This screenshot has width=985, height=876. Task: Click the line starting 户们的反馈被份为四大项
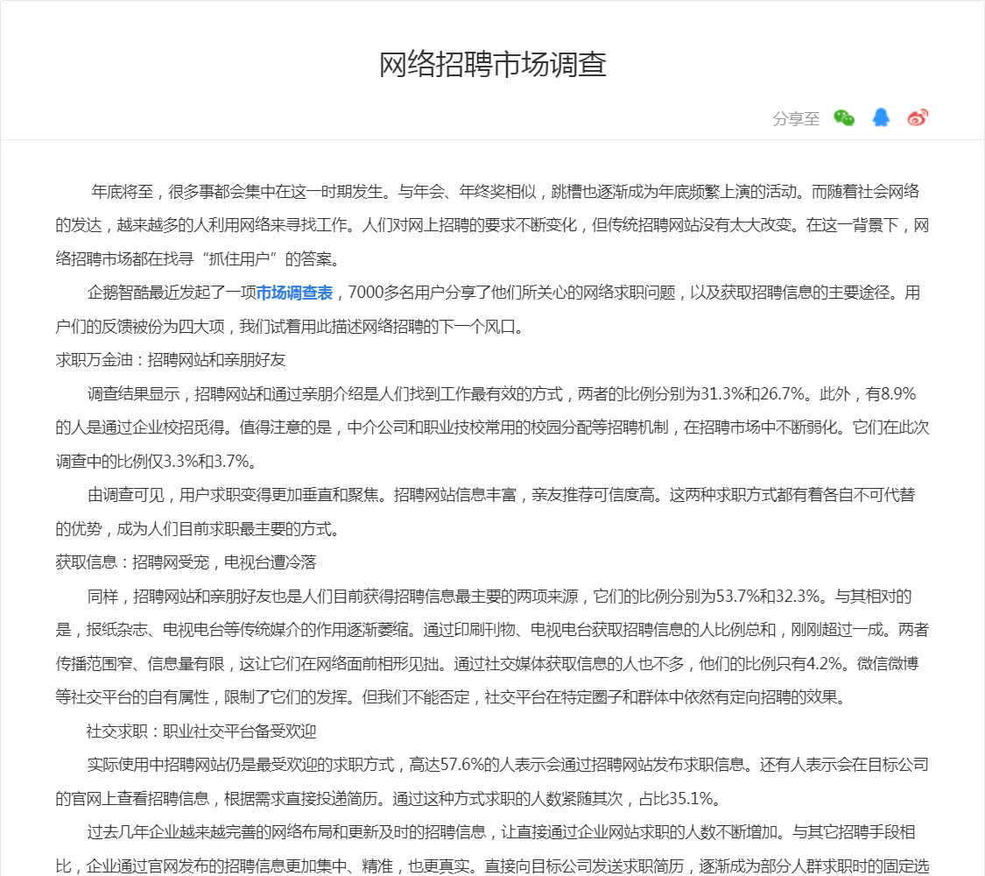click(290, 327)
